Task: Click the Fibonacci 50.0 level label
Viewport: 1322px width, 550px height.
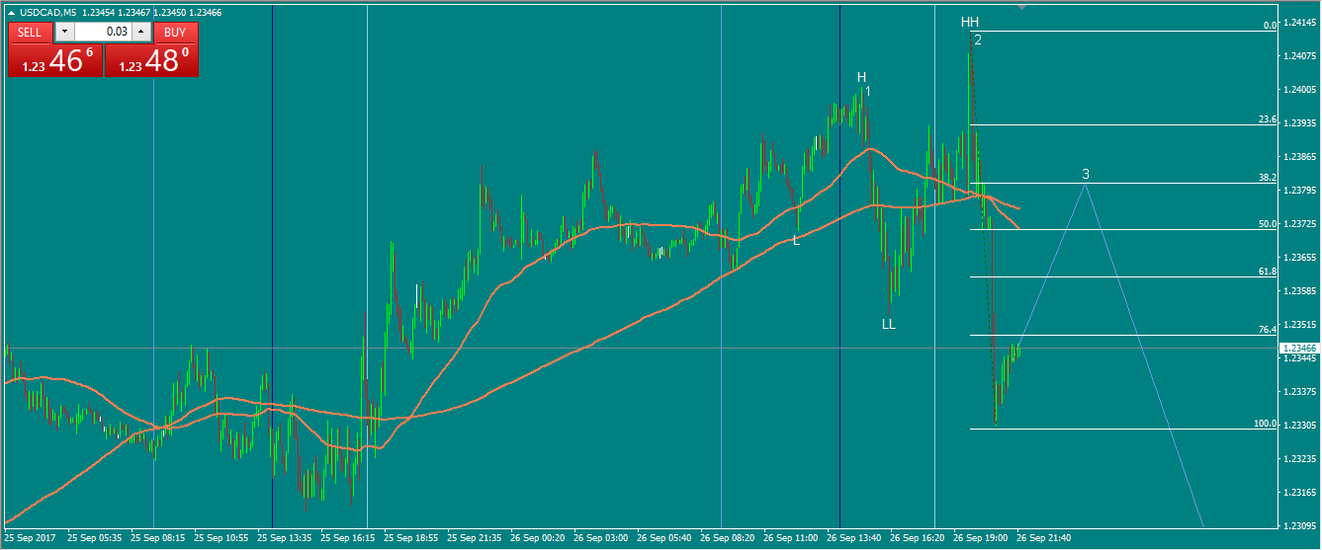Action: pos(1268,224)
